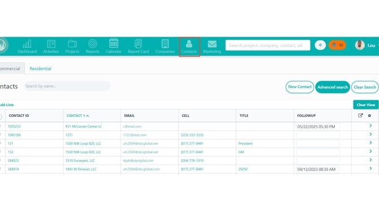Click phone number (254) 776-1519
The height and width of the screenshot is (212, 379).
click(192, 161)
